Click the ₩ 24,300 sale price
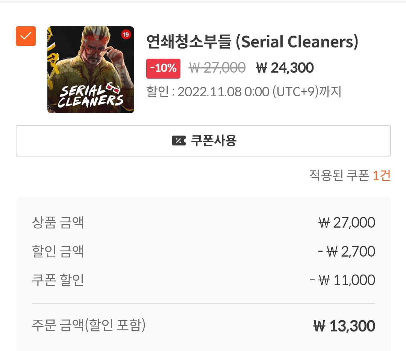Image resolution: width=406 pixels, height=351 pixels. [285, 68]
